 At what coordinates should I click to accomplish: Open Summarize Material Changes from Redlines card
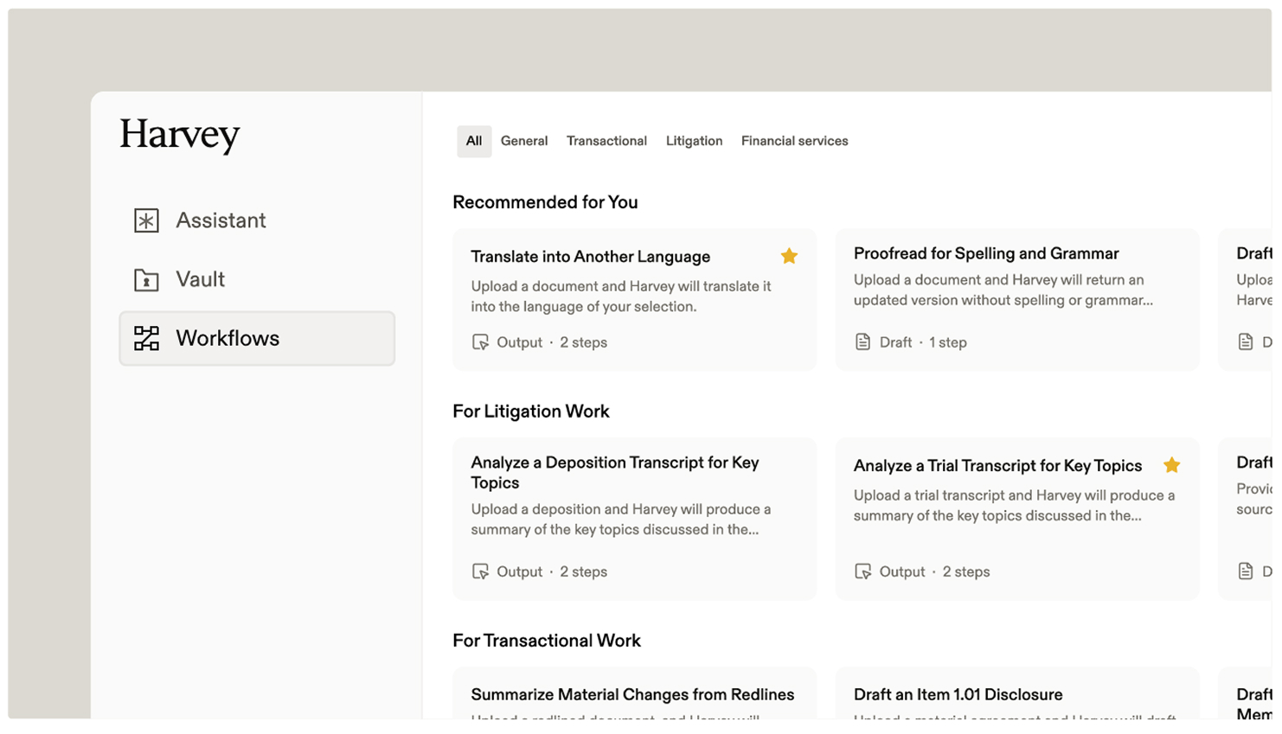click(x=632, y=694)
